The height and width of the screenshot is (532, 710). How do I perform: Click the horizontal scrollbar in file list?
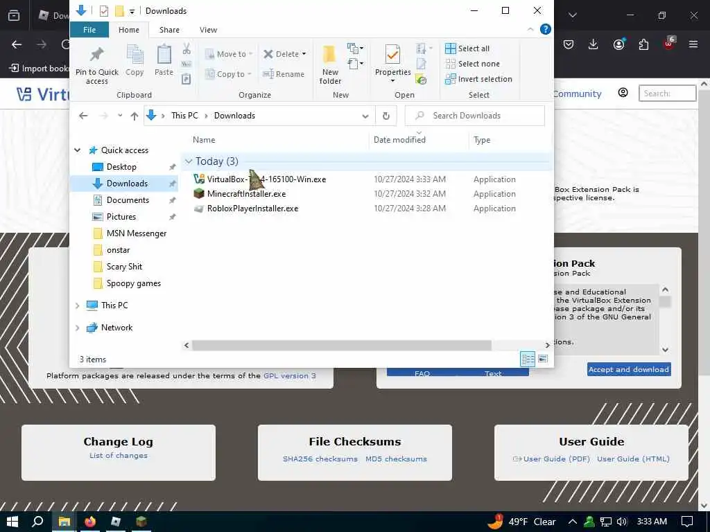coord(341,345)
